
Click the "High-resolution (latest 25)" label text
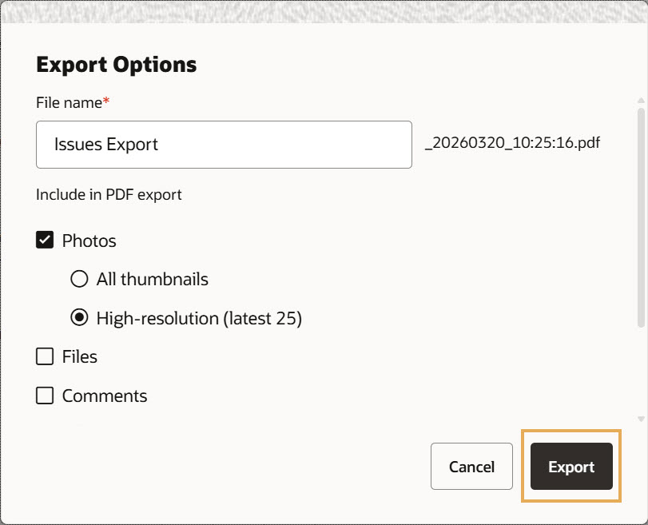(x=199, y=318)
